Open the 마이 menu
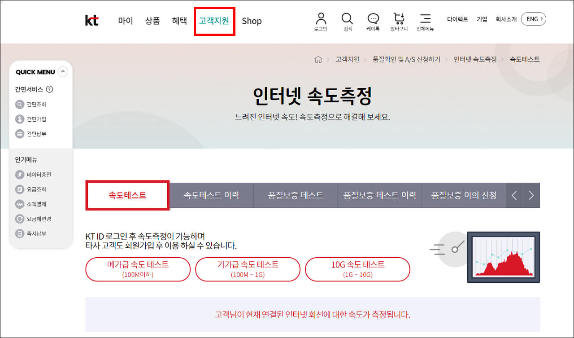 [126, 21]
